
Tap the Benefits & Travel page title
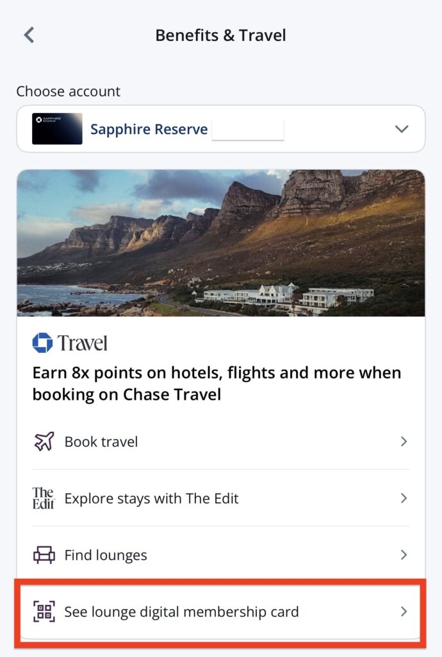tap(220, 35)
